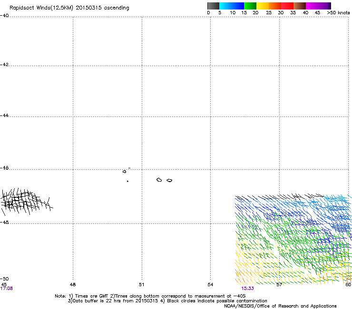
Task: Click the note line starting 'Note: 1) Times are GMT'
Action: (150, 296)
